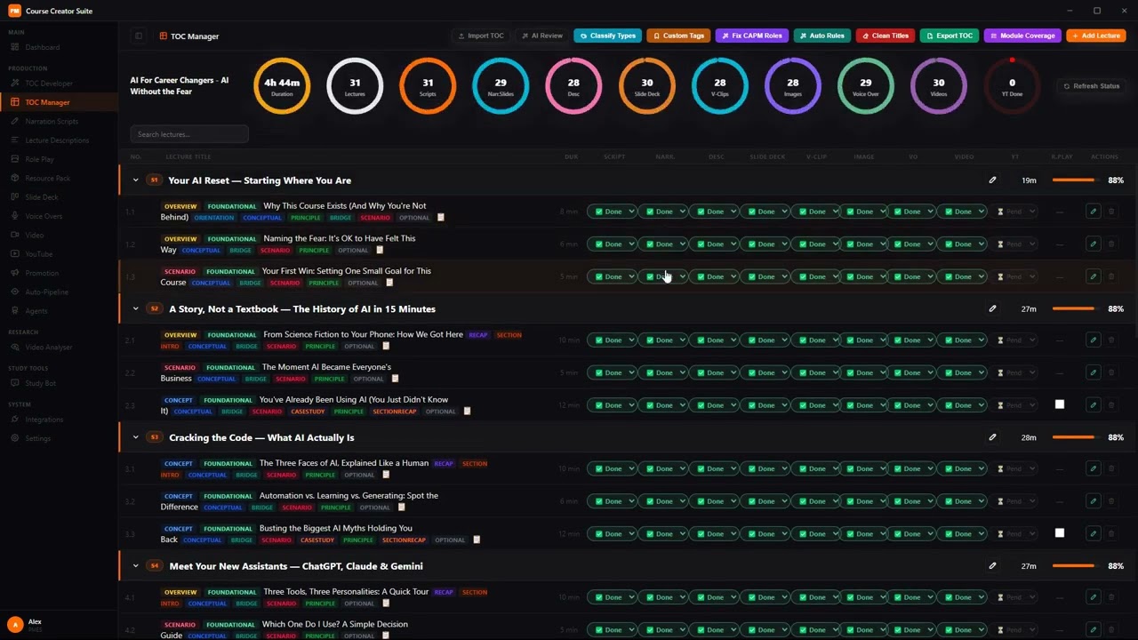Click the edit icon for lecture 1.1
The width and height of the screenshot is (1138, 640).
pyautogui.click(x=1093, y=212)
